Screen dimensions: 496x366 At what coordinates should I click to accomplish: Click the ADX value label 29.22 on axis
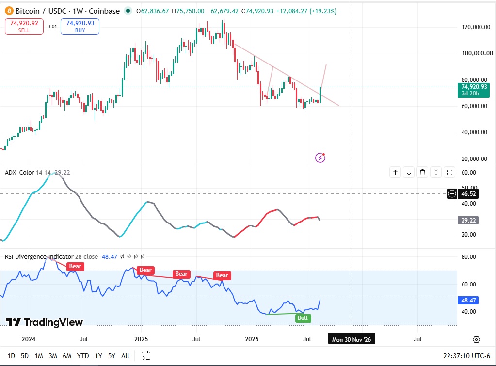click(468, 220)
